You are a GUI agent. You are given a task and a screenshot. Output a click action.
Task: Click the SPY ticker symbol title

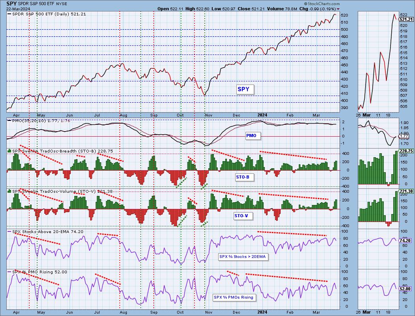[11, 4]
